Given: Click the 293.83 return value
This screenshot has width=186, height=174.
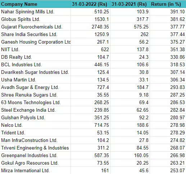Looking at the screenshot, I should pos(177,88).
